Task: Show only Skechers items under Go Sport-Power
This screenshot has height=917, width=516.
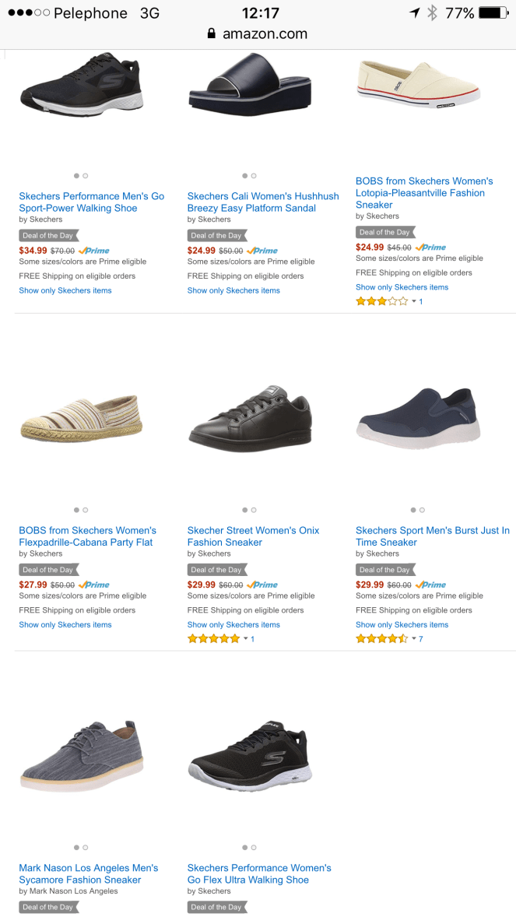Action: click(x=65, y=290)
